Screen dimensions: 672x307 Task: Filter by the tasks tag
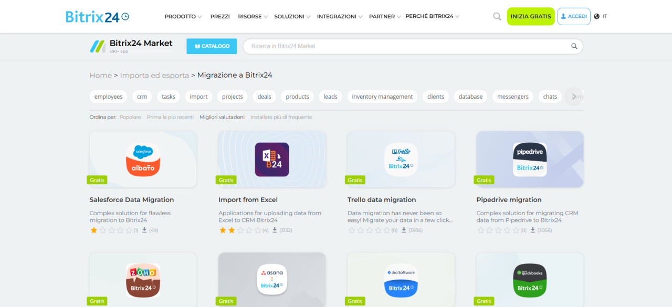[x=169, y=97]
